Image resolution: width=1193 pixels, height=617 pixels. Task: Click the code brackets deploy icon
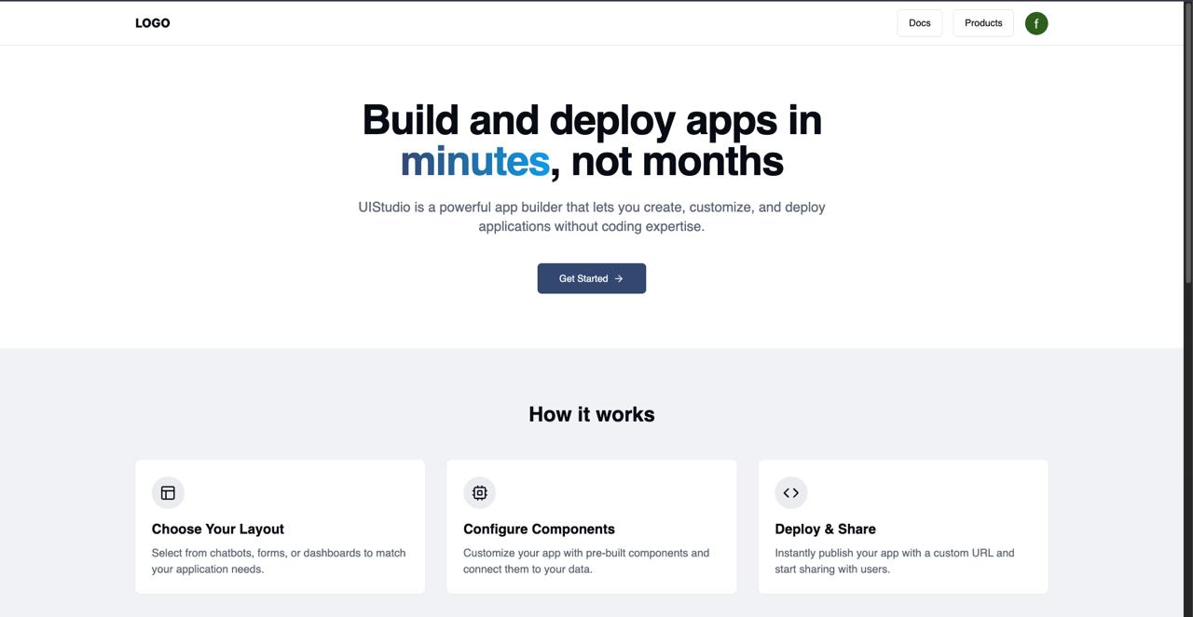pyautogui.click(x=790, y=492)
